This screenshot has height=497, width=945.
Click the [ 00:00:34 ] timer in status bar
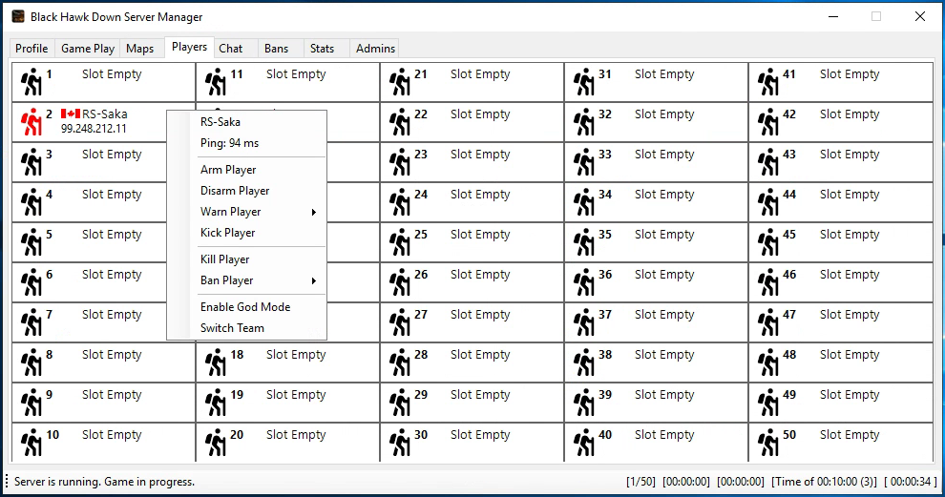[911, 482]
